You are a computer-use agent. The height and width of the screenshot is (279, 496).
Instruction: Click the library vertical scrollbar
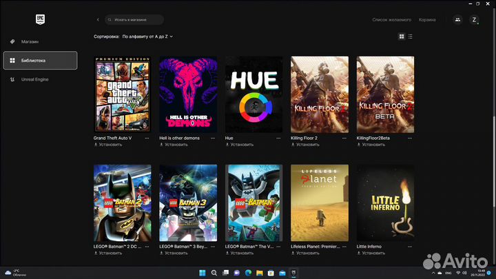point(493,161)
